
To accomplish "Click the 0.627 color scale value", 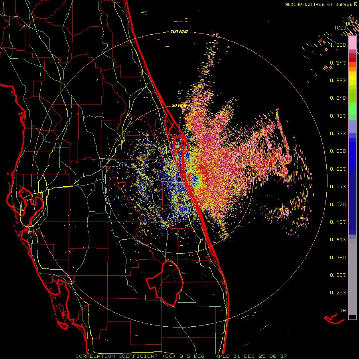I will click(x=338, y=169).
